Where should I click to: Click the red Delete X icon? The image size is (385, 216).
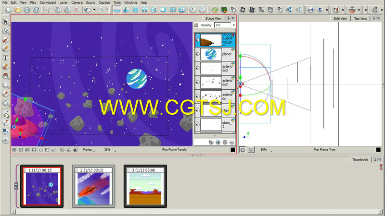77,10
